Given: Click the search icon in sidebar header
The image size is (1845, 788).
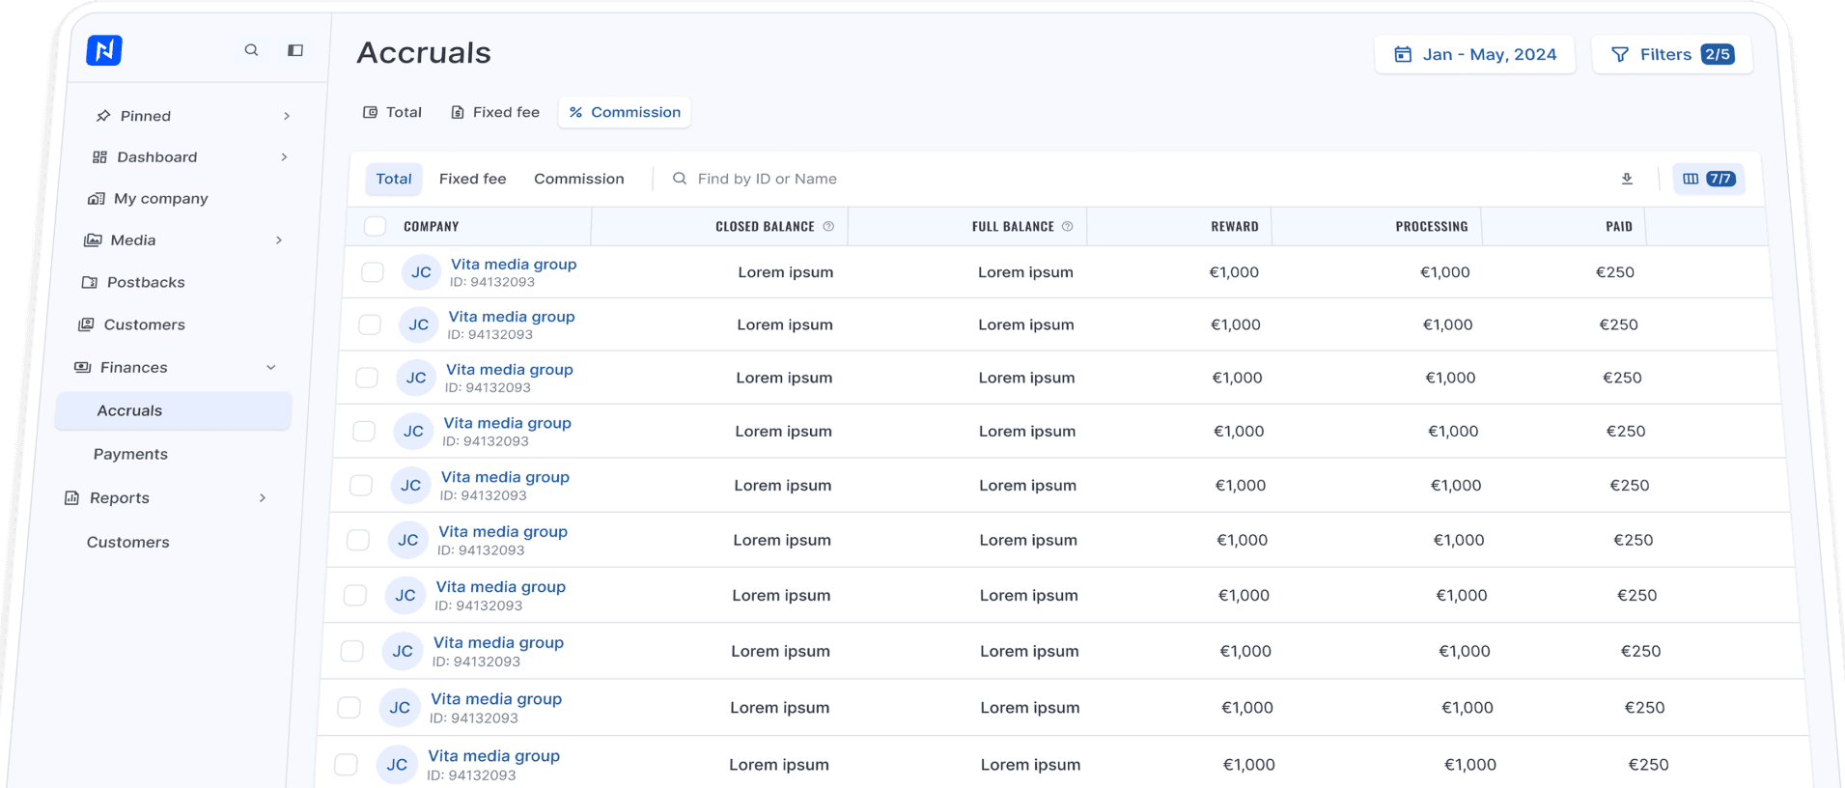Looking at the screenshot, I should pyautogui.click(x=251, y=50).
